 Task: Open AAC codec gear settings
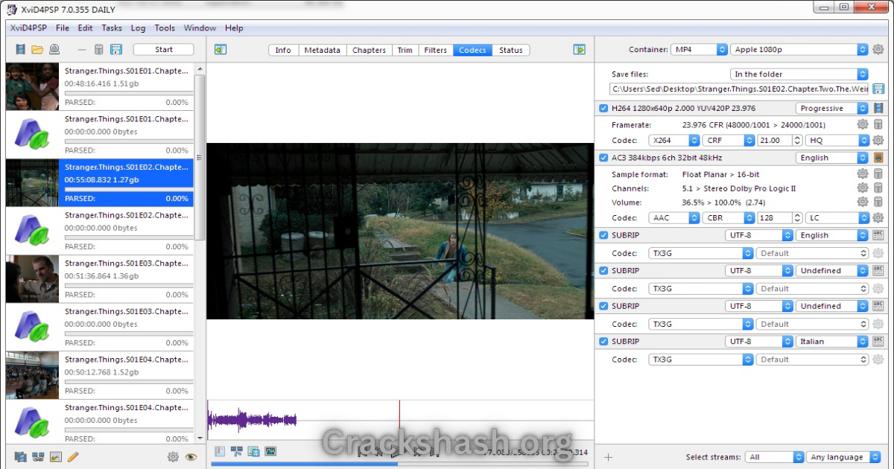click(x=878, y=218)
